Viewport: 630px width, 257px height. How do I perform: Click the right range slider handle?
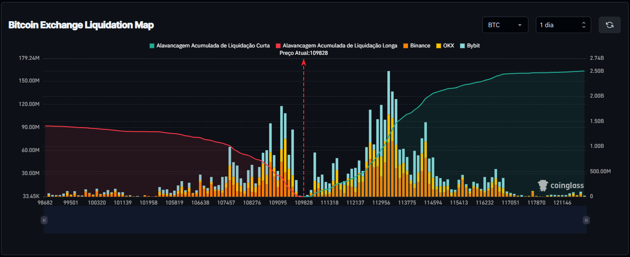pos(586,220)
